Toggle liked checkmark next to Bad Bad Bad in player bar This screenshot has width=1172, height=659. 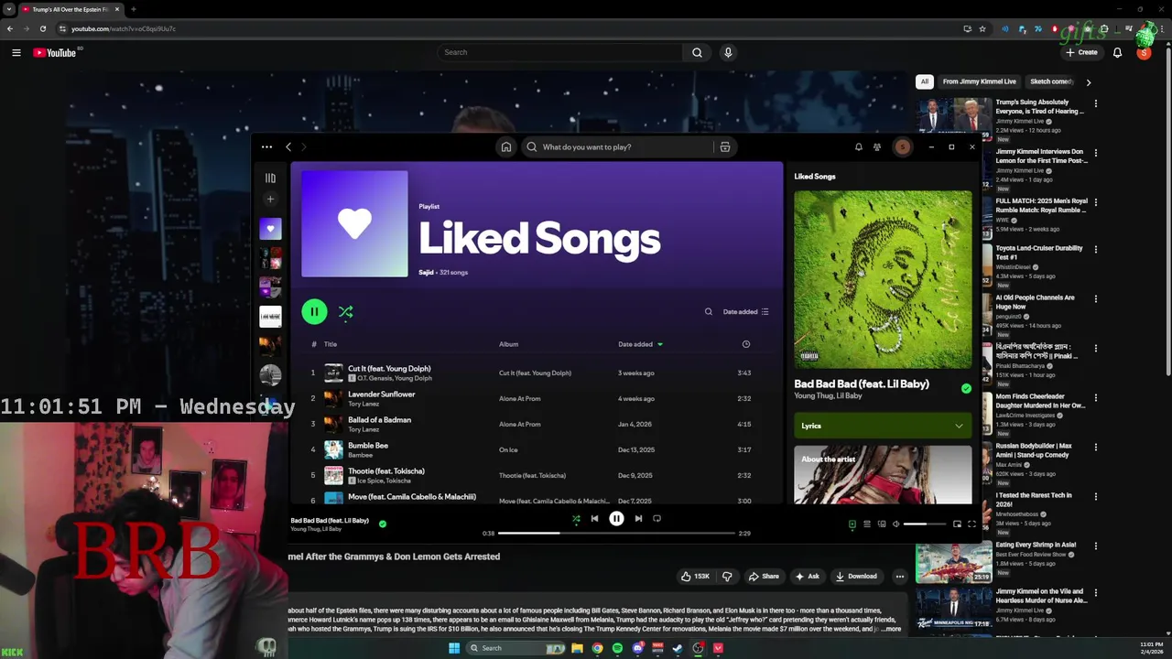tap(383, 524)
